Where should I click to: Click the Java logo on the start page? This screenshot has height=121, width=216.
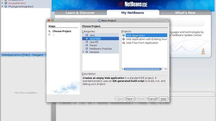click(203, 51)
